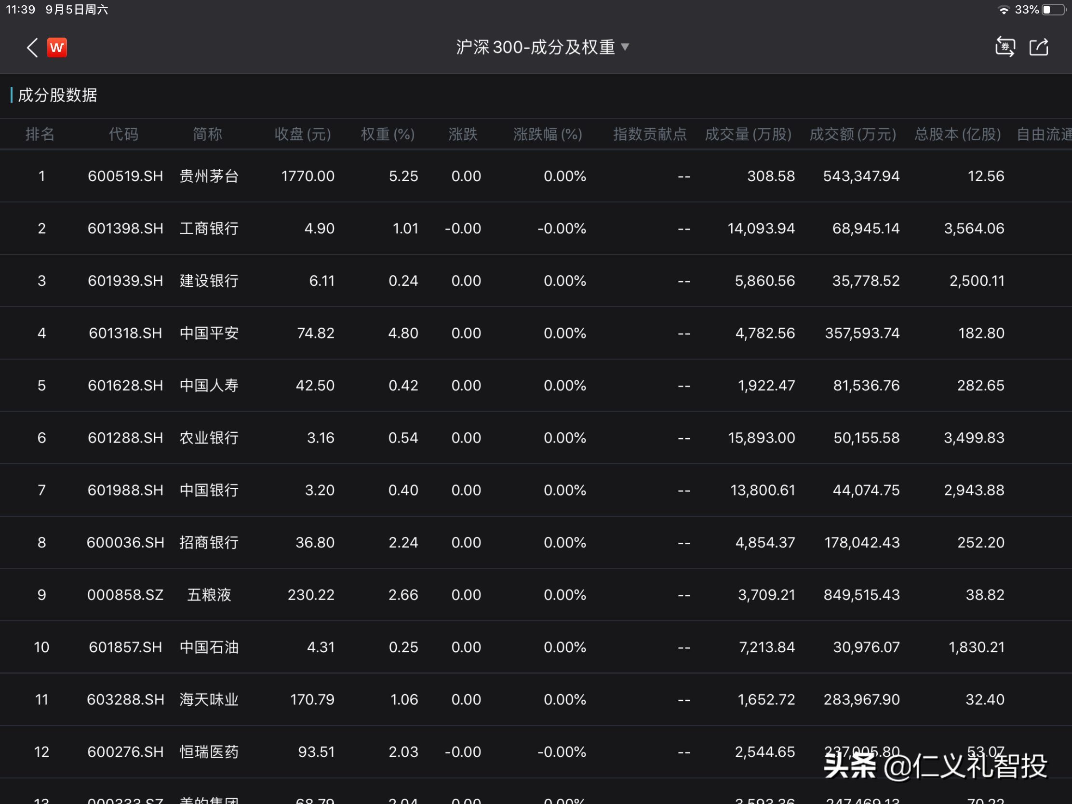The width and height of the screenshot is (1072, 804).
Task: Sort by the 权重(%) column header
Action: [x=387, y=135]
